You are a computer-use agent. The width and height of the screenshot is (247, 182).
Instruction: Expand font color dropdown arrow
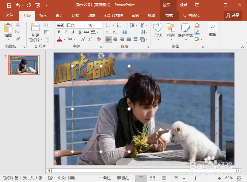click(x=64, y=39)
